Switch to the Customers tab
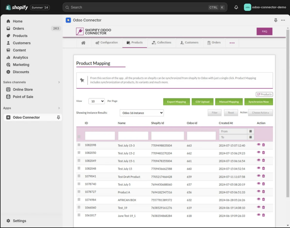 pos(189,43)
